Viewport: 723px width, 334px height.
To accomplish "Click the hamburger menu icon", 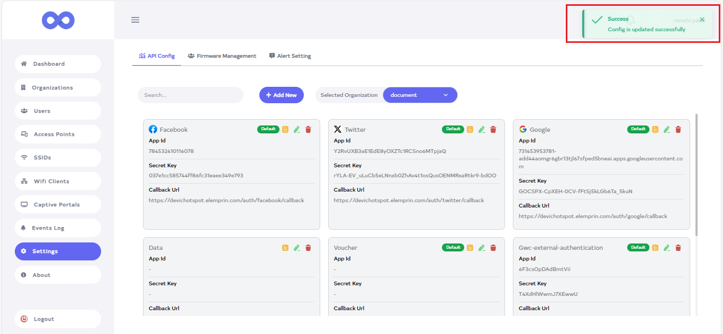I will (135, 20).
